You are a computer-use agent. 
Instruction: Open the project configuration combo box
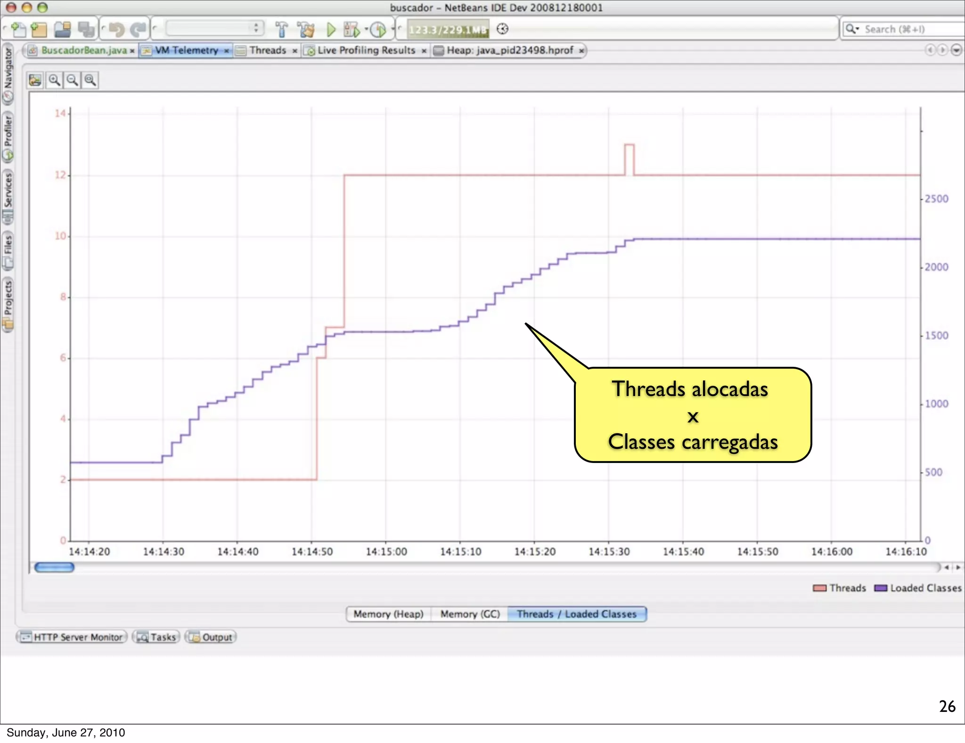click(214, 28)
